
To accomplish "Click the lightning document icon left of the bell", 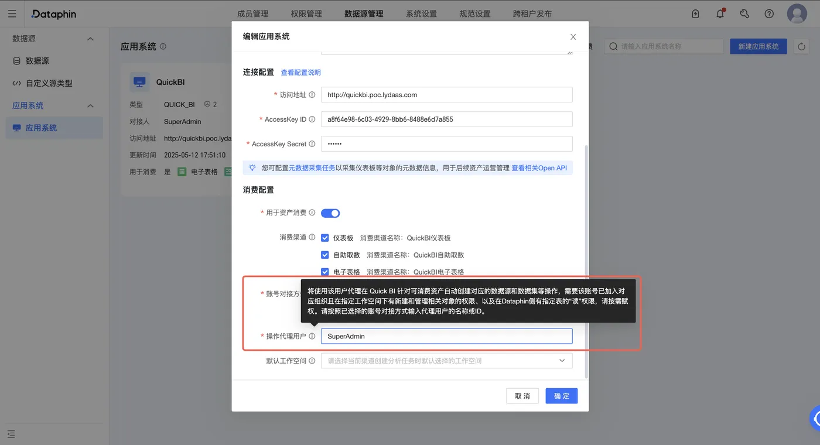I will [x=695, y=13].
